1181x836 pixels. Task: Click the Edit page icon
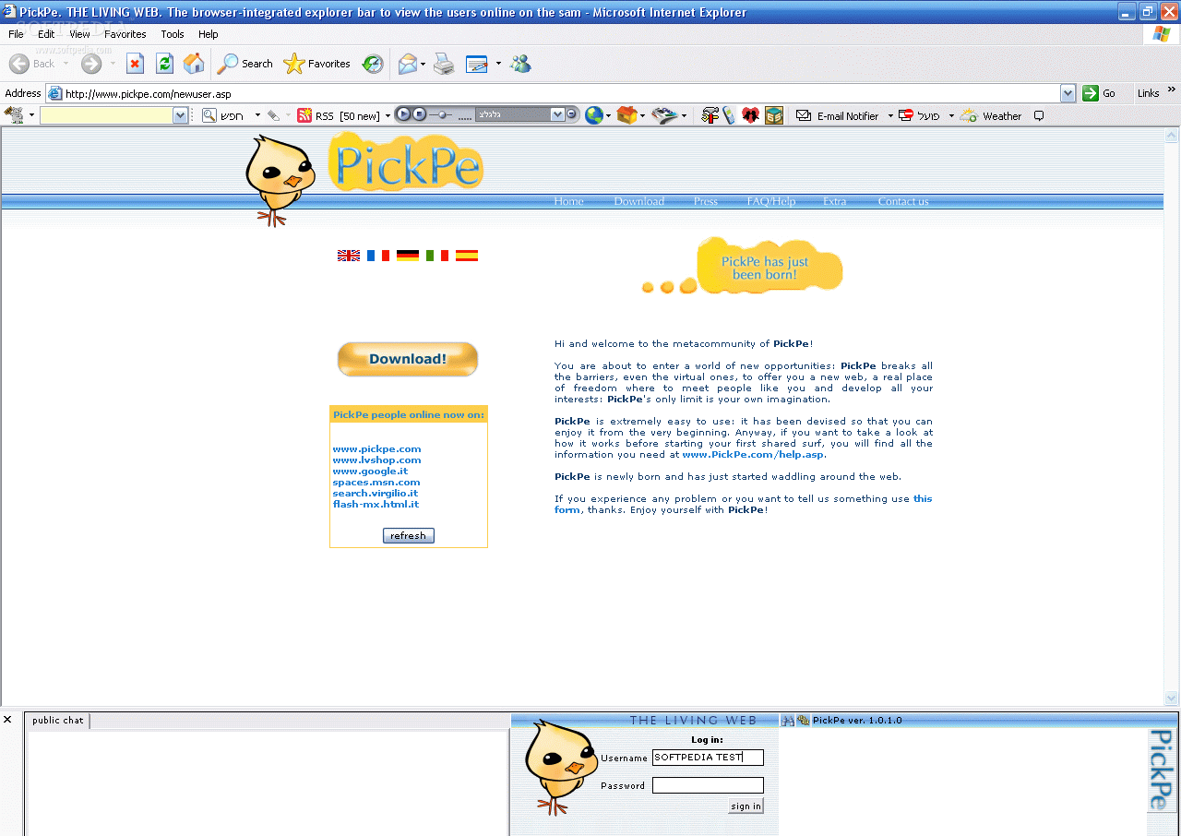tap(476, 64)
